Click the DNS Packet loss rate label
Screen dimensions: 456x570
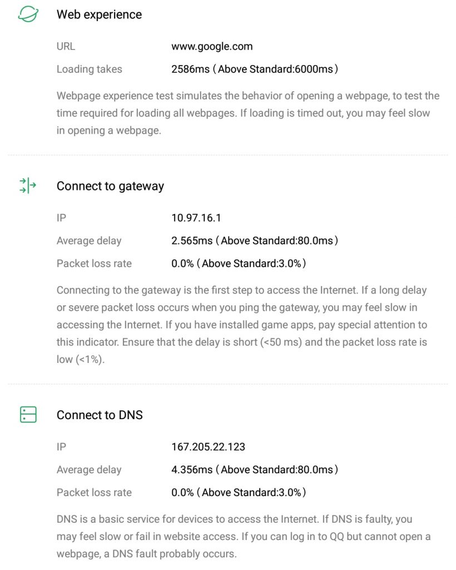94,493
